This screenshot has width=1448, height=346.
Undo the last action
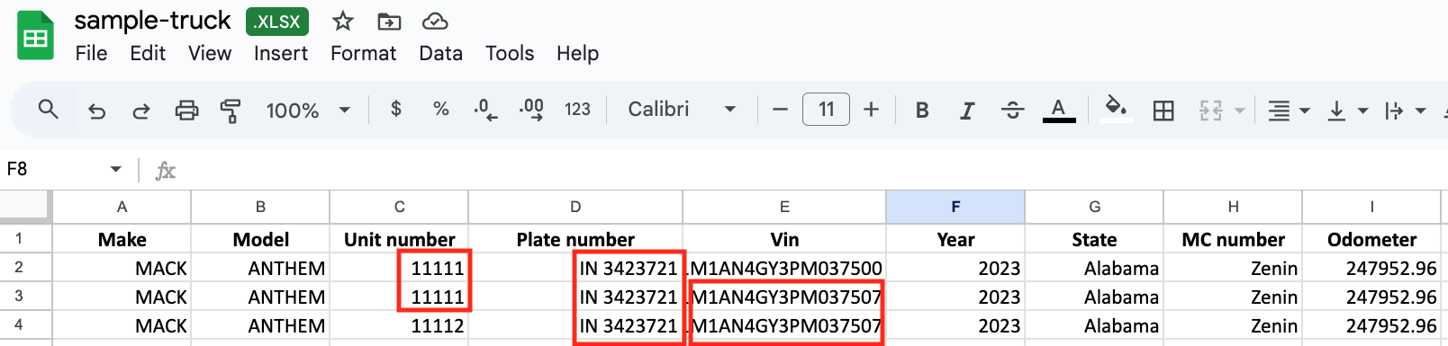click(96, 111)
